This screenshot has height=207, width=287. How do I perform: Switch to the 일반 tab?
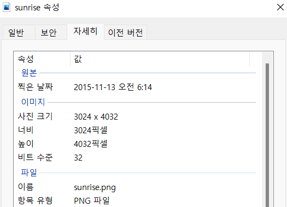[19, 33]
